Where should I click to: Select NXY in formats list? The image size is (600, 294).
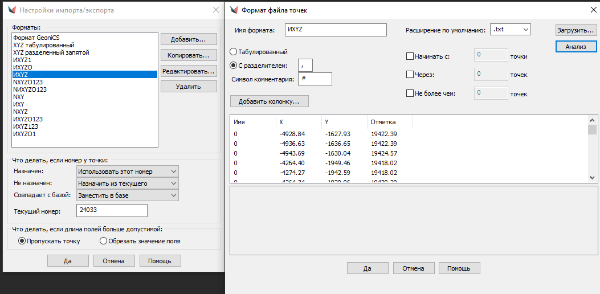(84, 97)
